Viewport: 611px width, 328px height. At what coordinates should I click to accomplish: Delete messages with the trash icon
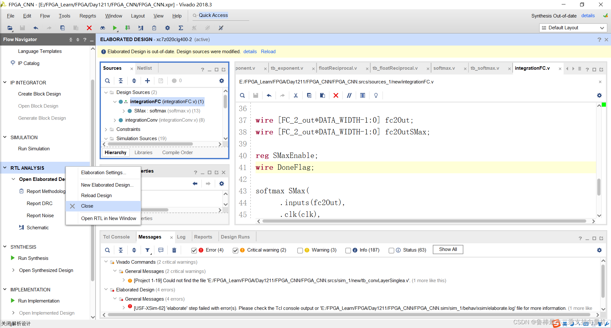click(174, 250)
